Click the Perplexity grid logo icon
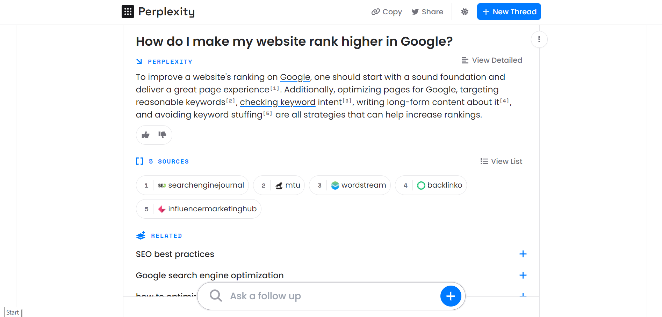Screen dimensions: 662x317 click(128, 12)
